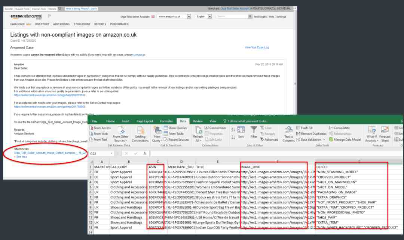The image size is (404, 240).
Task: Toggle the Filter funnel button
Action: tap(254, 133)
